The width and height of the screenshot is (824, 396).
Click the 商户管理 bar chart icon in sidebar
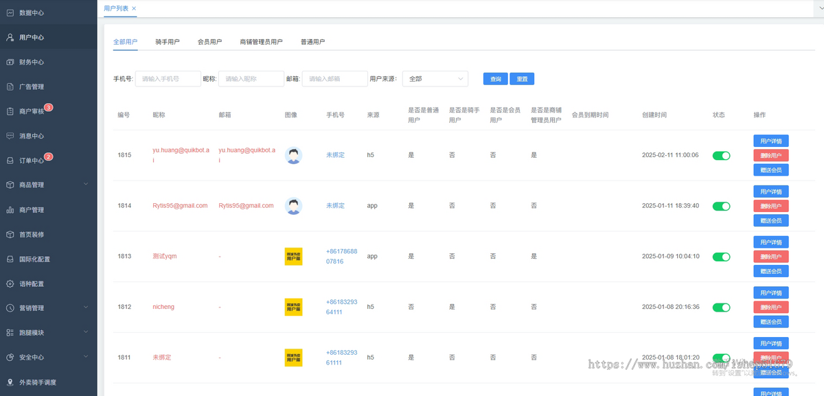coord(10,210)
